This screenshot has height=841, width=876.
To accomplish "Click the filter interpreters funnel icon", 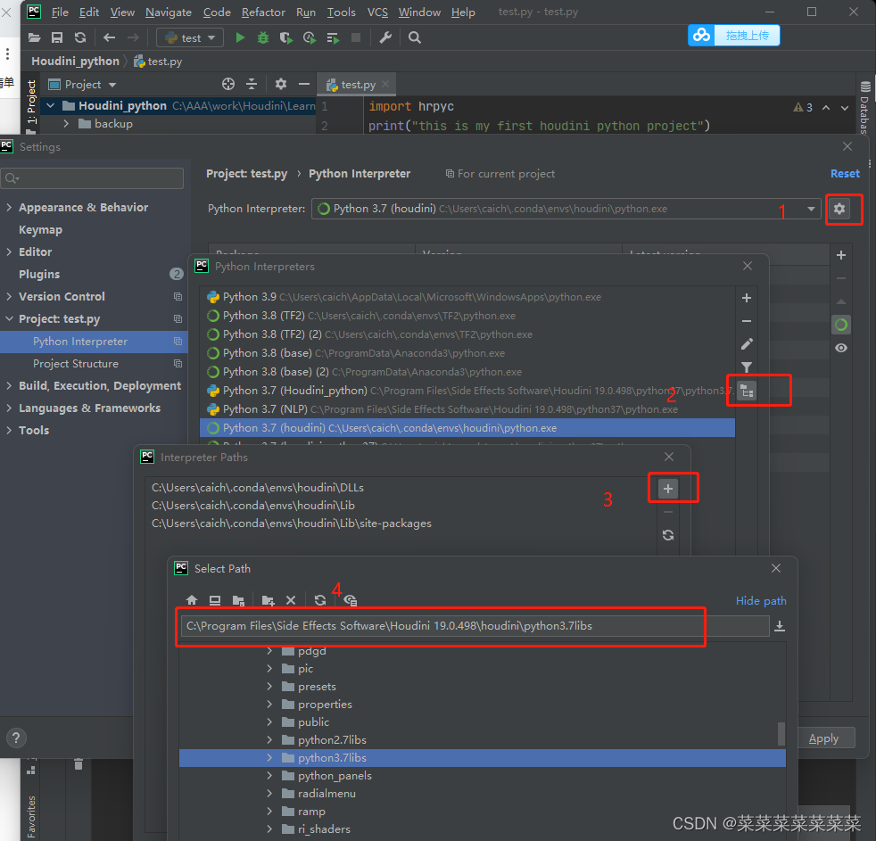I will coord(747,367).
